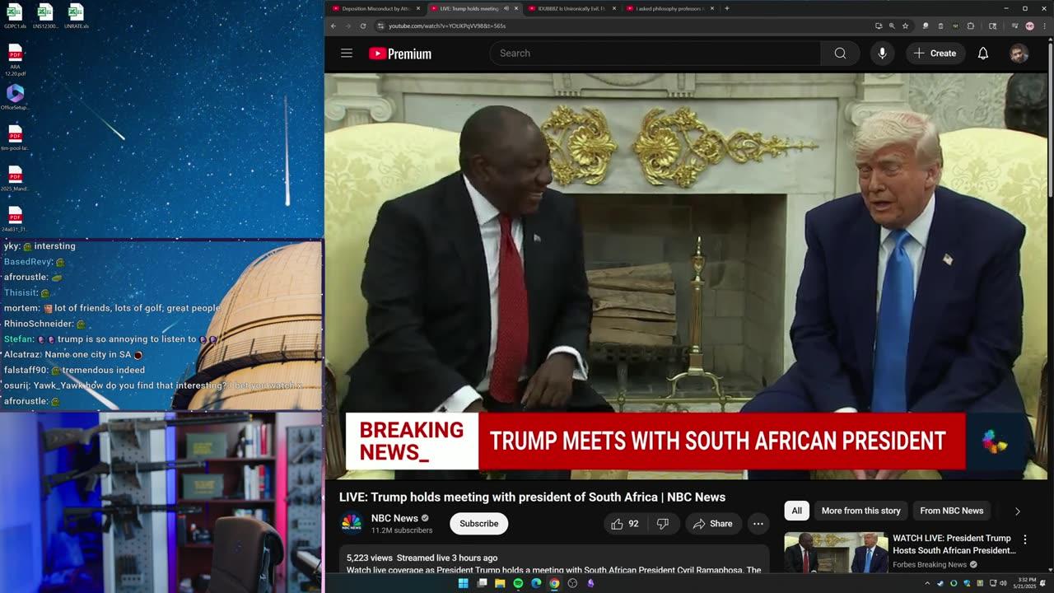Click the Create button in YouTube header

pyautogui.click(x=935, y=54)
